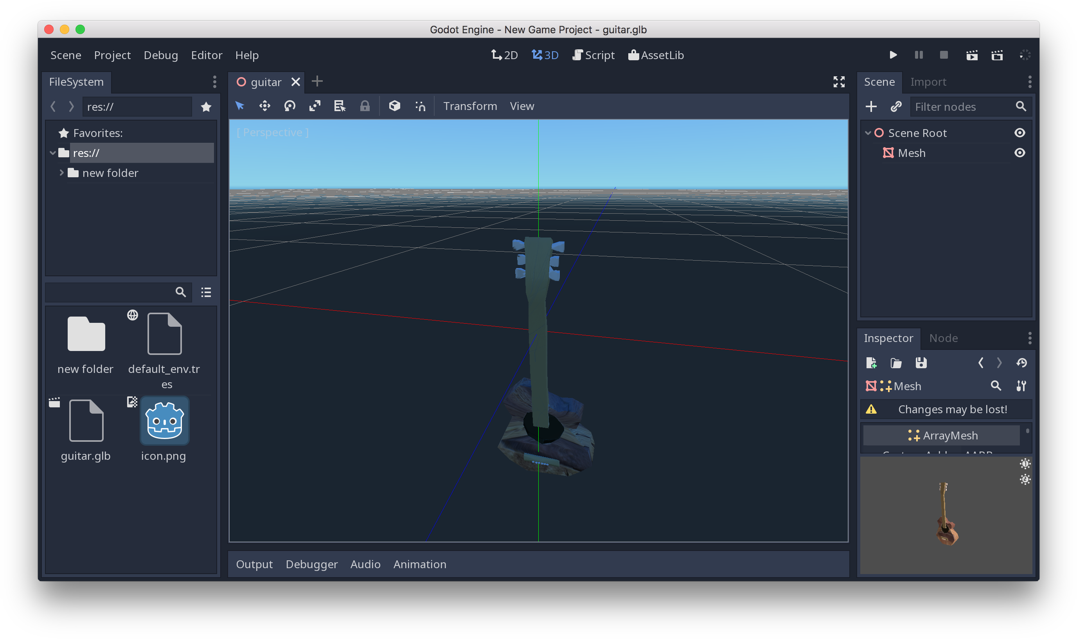The width and height of the screenshot is (1077, 639).
Task: Open the Debug menu
Action: 160,55
